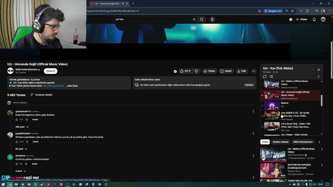
Task: Dislike the @onnlyzey comment
Action: click(x=26, y=164)
